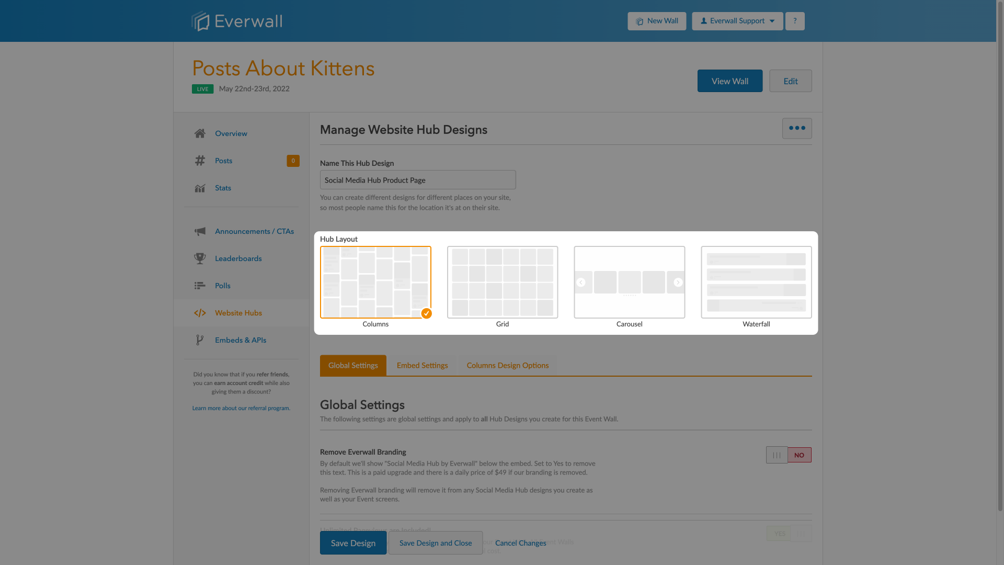
Task: Click the Everwall logo
Action: (236, 21)
